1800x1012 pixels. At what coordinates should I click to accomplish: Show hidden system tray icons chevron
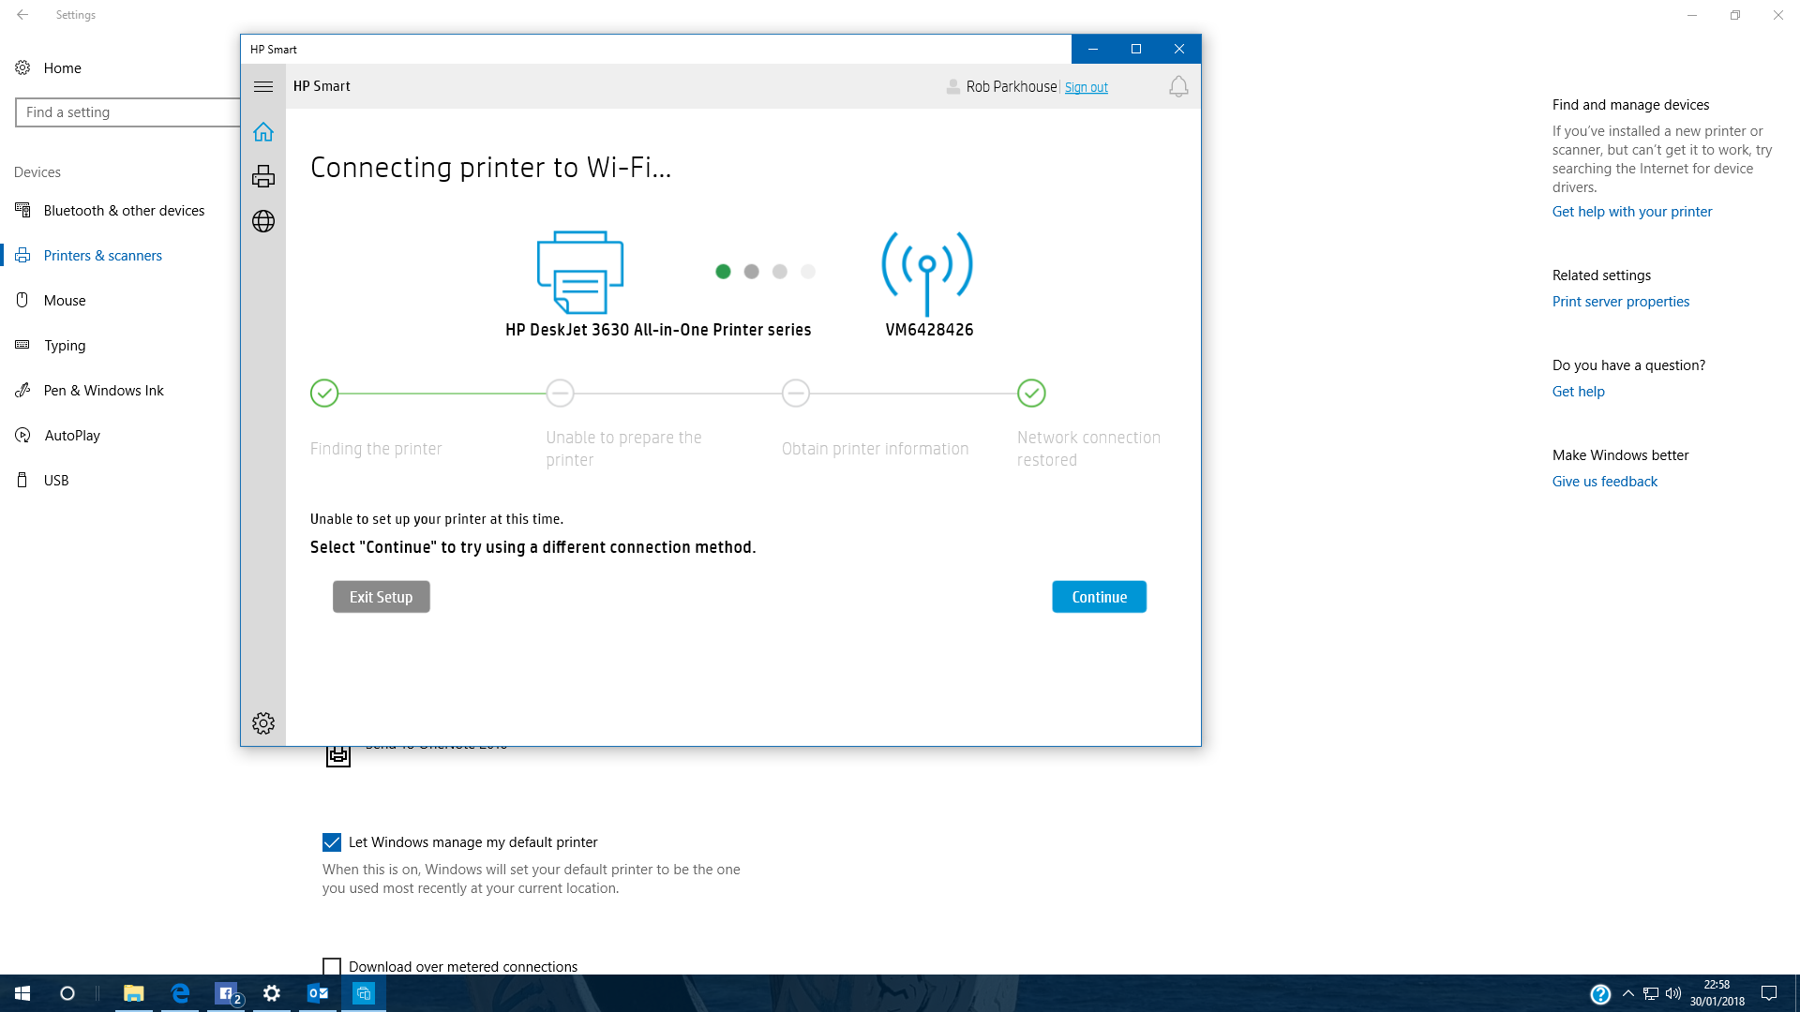click(1628, 993)
